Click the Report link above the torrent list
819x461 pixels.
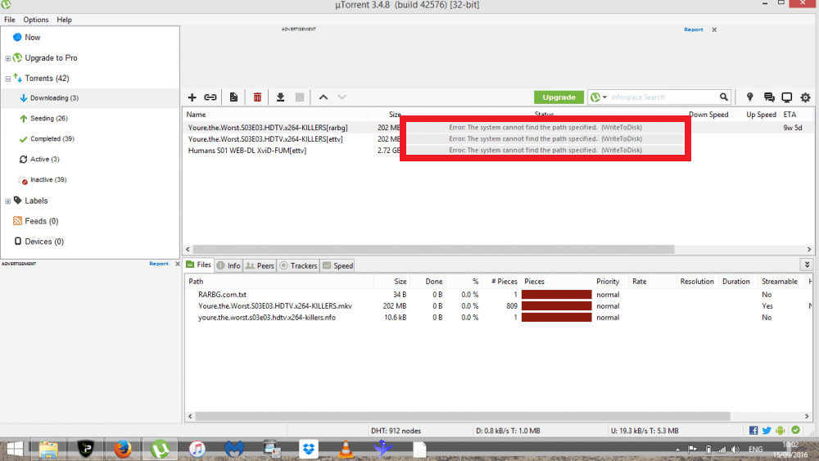(x=694, y=29)
